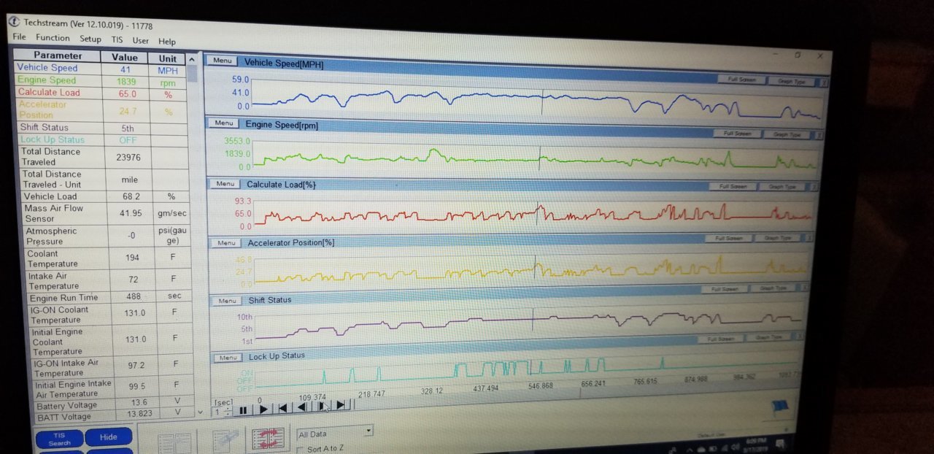Change Graph Type for Engine Speed
This screenshot has width=934, height=454.
[x=788, y=135]
